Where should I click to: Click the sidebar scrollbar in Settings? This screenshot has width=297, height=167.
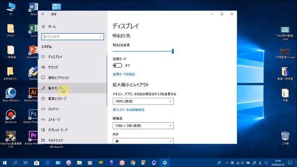point(107,80)
